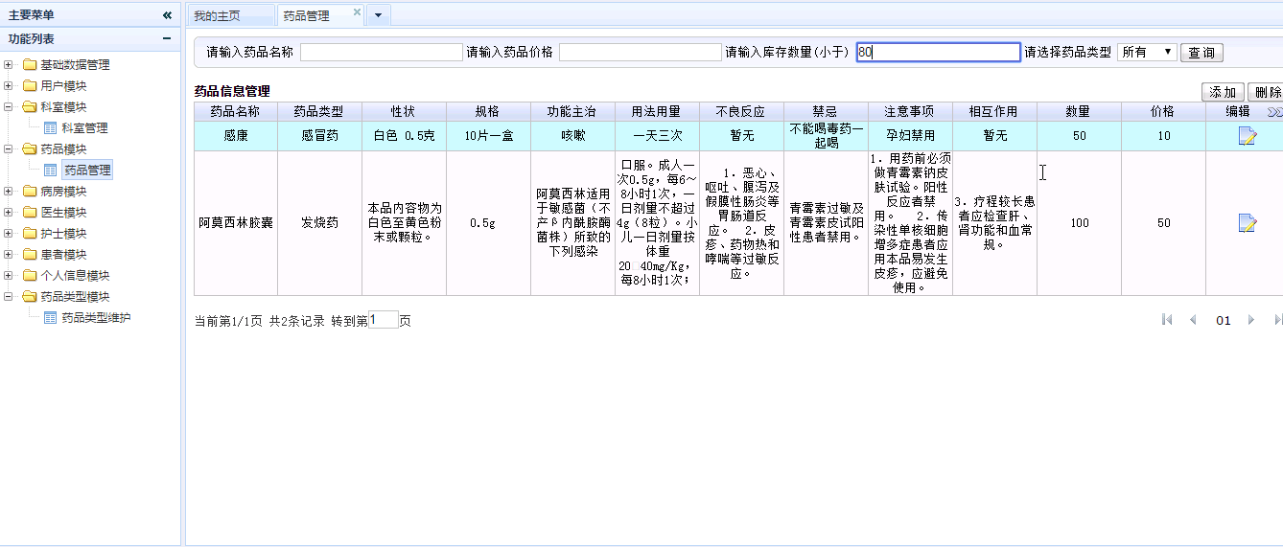The height and width of the screenshot is (547, 1283).
Task: Click the 禁忌 column header
Action: pyautogui.click(x=826, y=112)
